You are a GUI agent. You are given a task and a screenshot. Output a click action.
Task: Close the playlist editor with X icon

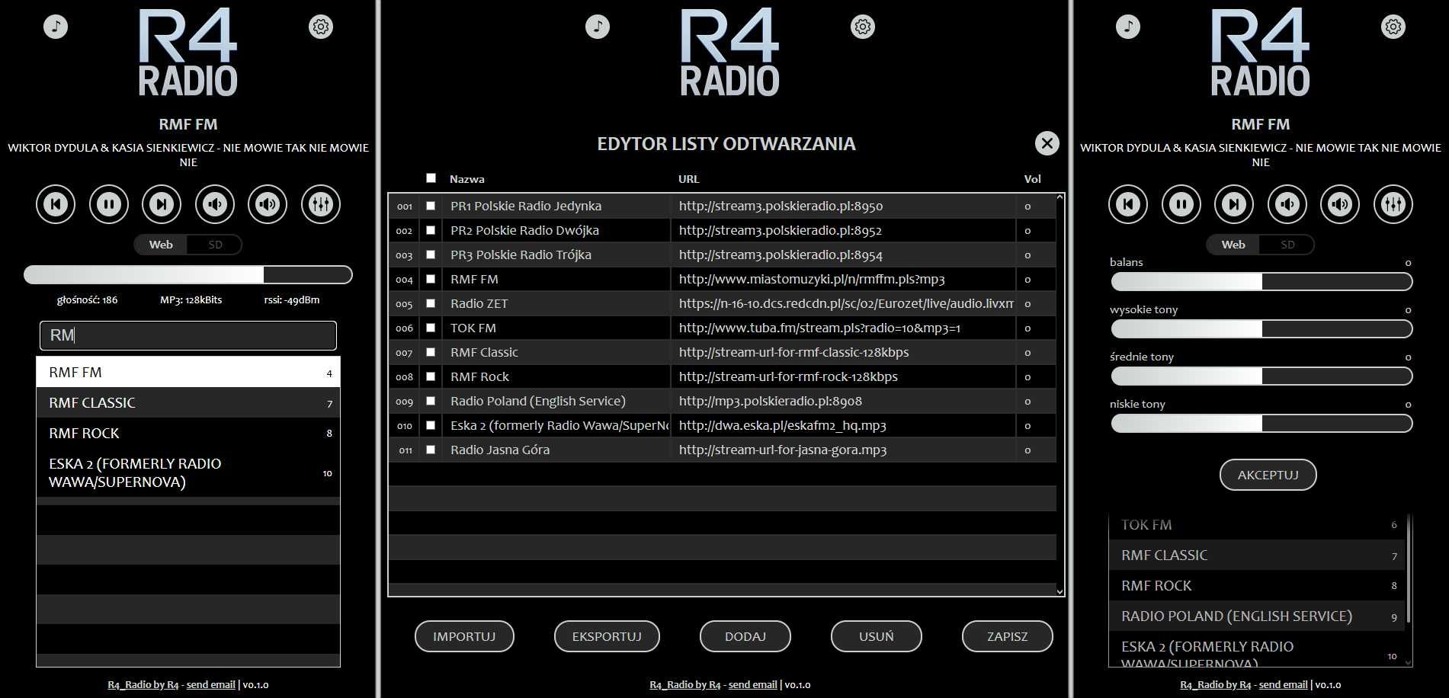click(x=1047, y=143)
